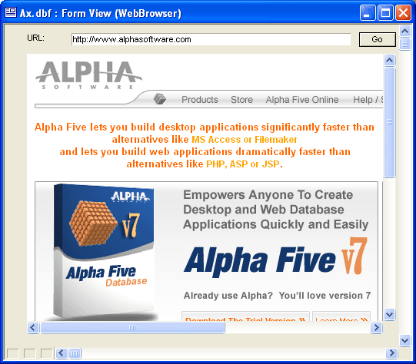Click the Alpha Five v7 product box image
This screenshot has height=364, width=416.
[104, 251]
